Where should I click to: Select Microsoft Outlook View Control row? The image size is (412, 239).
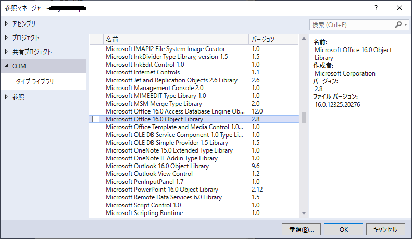point(194,174)
